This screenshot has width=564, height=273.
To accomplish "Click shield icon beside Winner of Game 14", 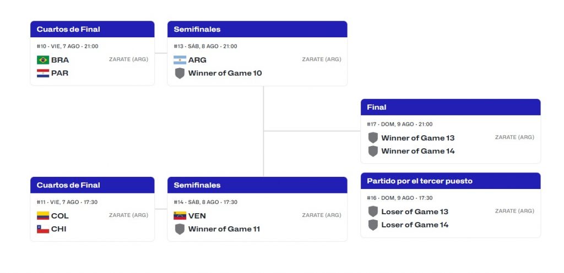I will [373, 151].
